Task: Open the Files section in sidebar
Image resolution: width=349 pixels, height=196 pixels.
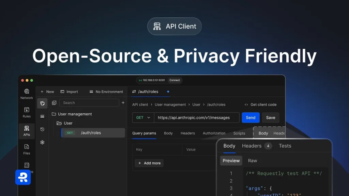Action: pyautogui.click(x=27, y=149)
